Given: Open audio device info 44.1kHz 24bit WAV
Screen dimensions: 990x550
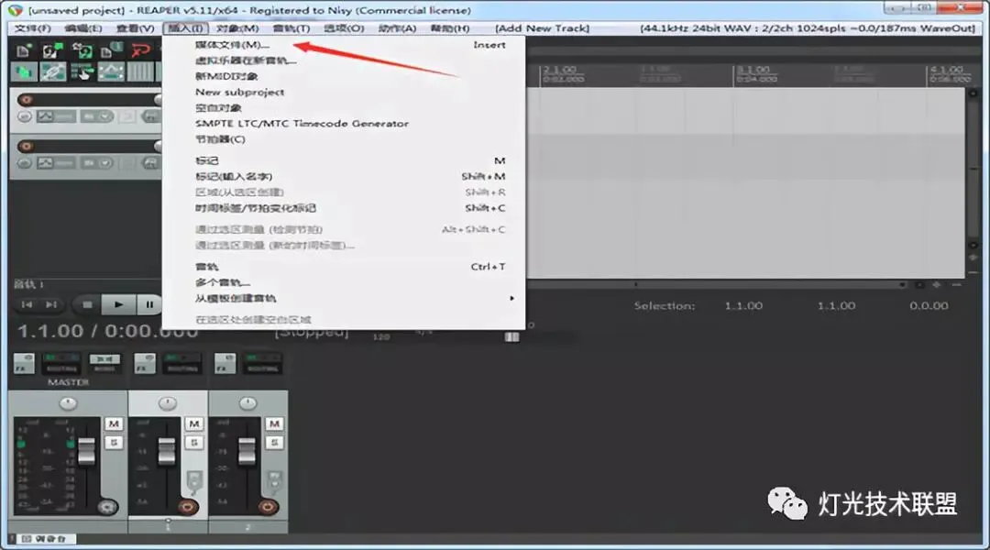Looking at the screenshot, I should tap(808, 28).
